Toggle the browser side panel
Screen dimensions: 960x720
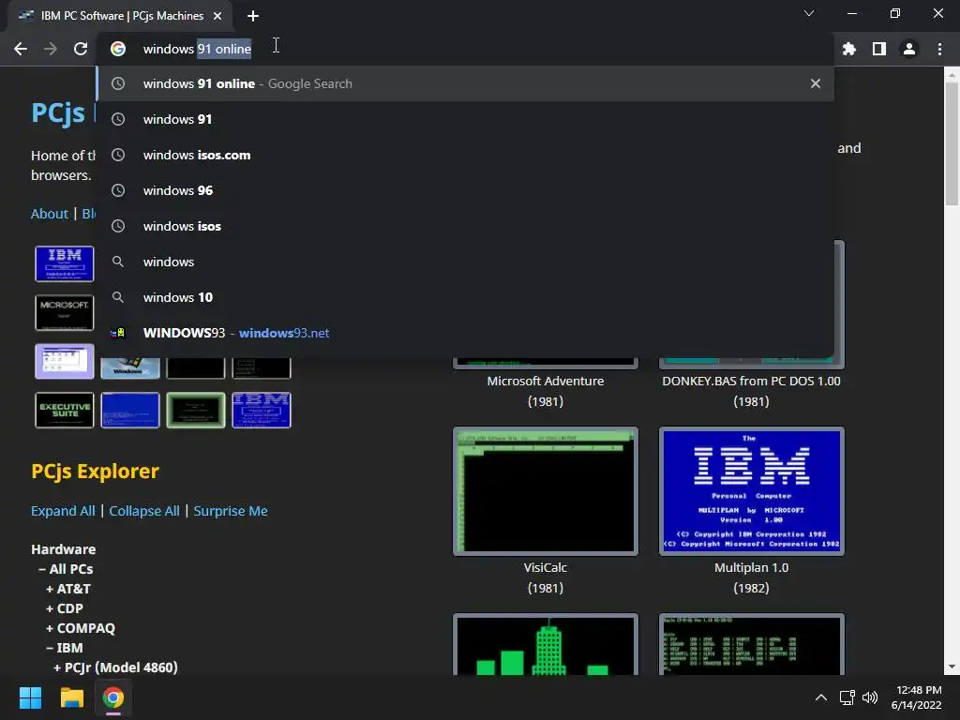[879, 49]
